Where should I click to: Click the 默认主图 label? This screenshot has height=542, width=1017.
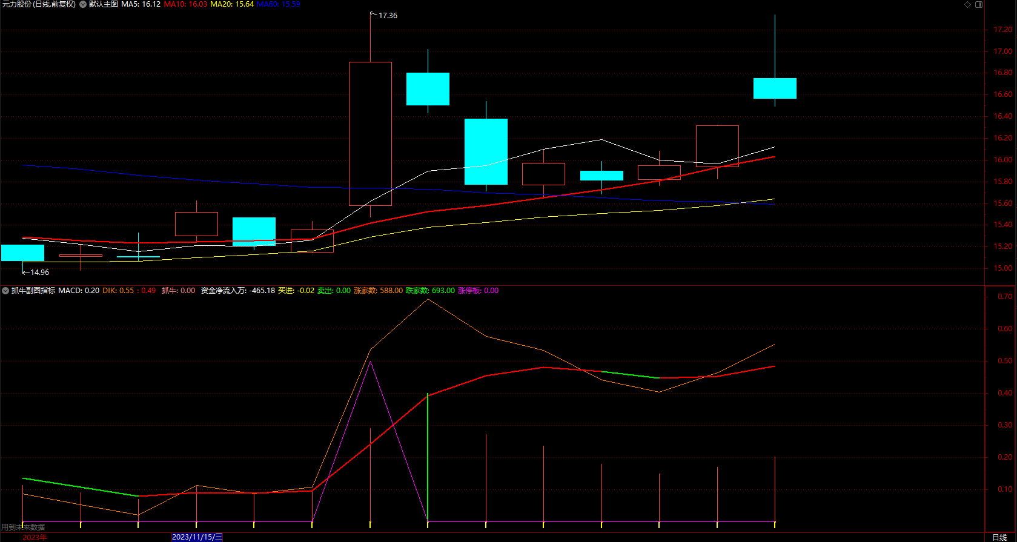click(104, 4)
